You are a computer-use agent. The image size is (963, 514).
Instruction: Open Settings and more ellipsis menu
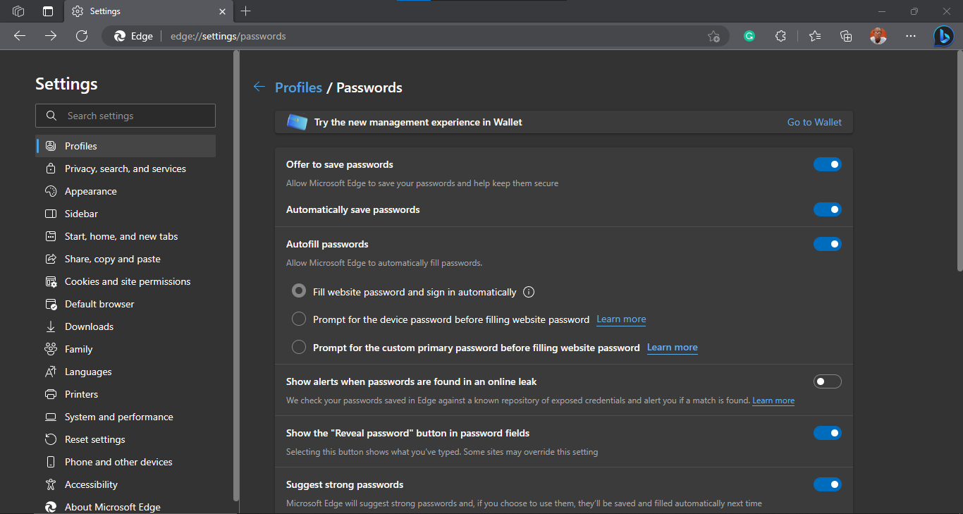pos(911,36)
